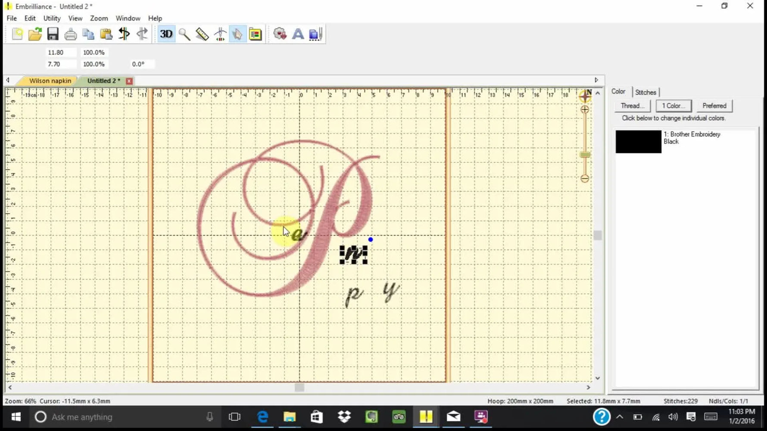Open the Help menu

pos(155,18)
